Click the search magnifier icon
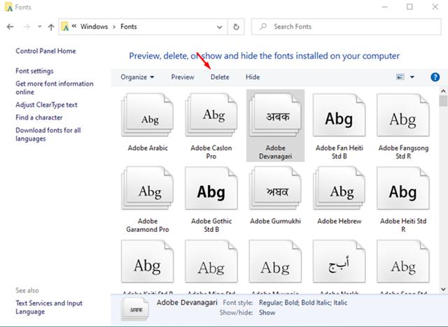 point(263,27)
